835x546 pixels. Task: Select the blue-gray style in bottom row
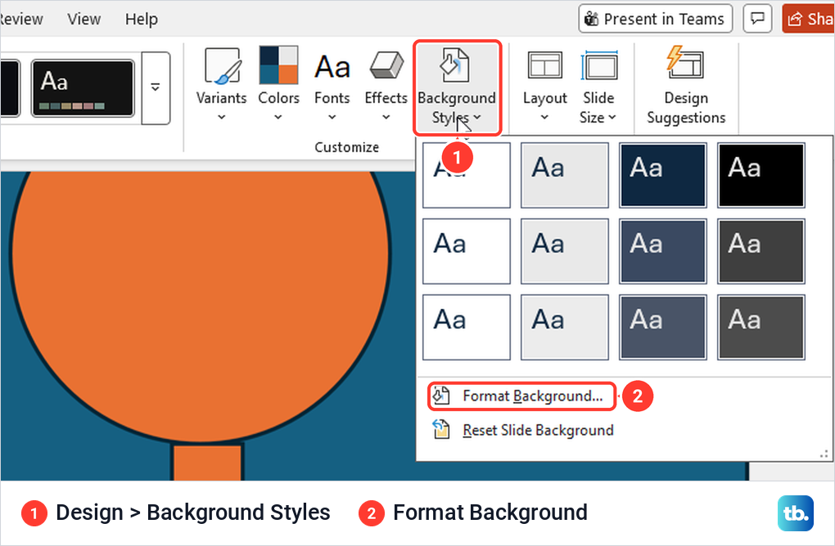[x=663, y=327]
